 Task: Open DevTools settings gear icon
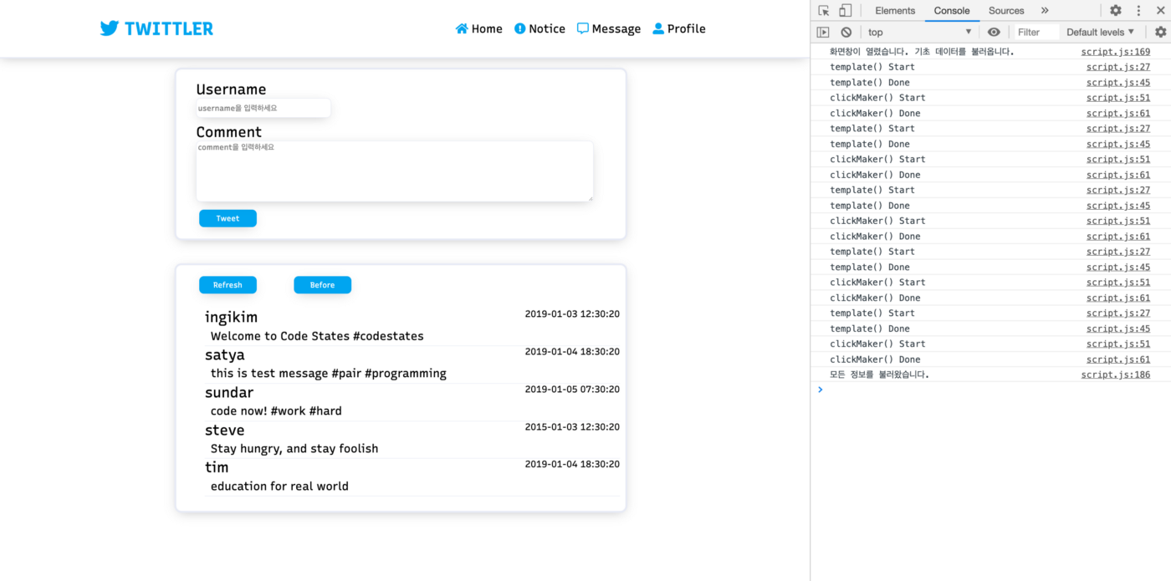pyautogui.click(x=1116, y=11)
